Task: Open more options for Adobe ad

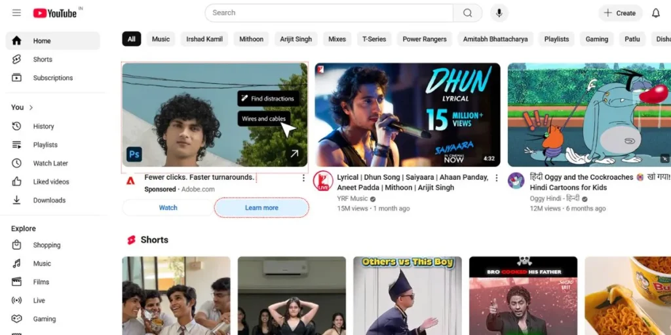Action: tap(303, 178)
